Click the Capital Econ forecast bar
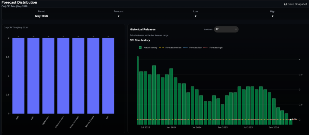This screenshot has width=309, height=135. (48, 76)
